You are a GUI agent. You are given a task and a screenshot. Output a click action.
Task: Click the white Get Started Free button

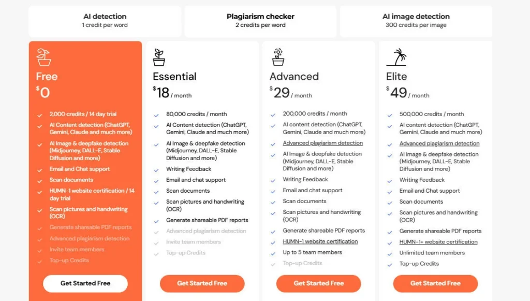click(85, 283)
